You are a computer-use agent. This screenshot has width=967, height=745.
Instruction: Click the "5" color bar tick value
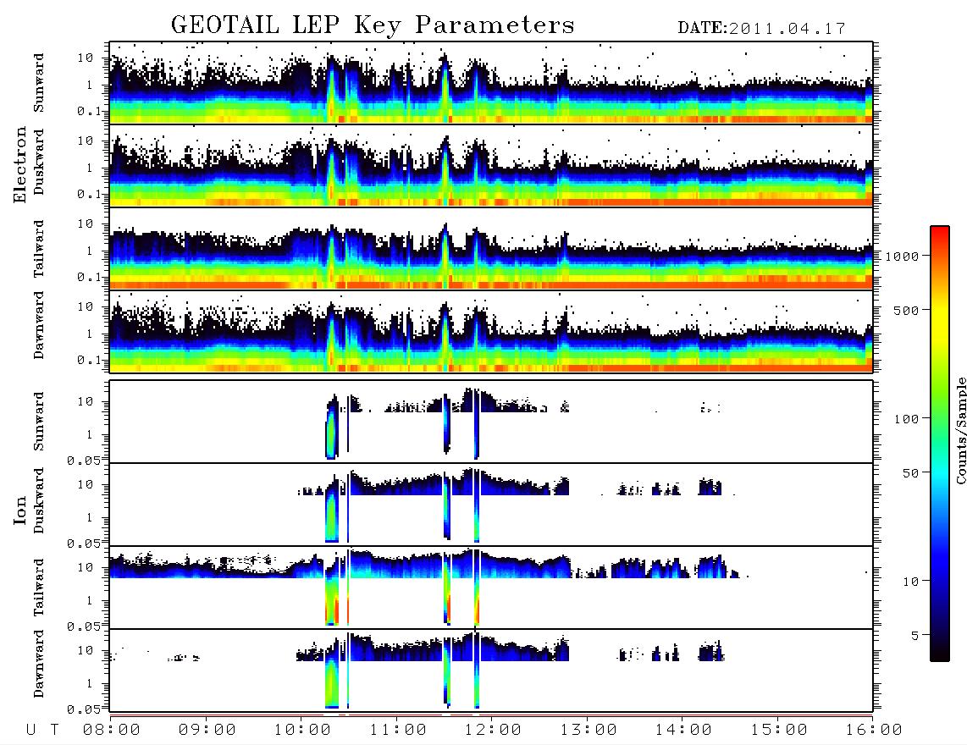915,637
